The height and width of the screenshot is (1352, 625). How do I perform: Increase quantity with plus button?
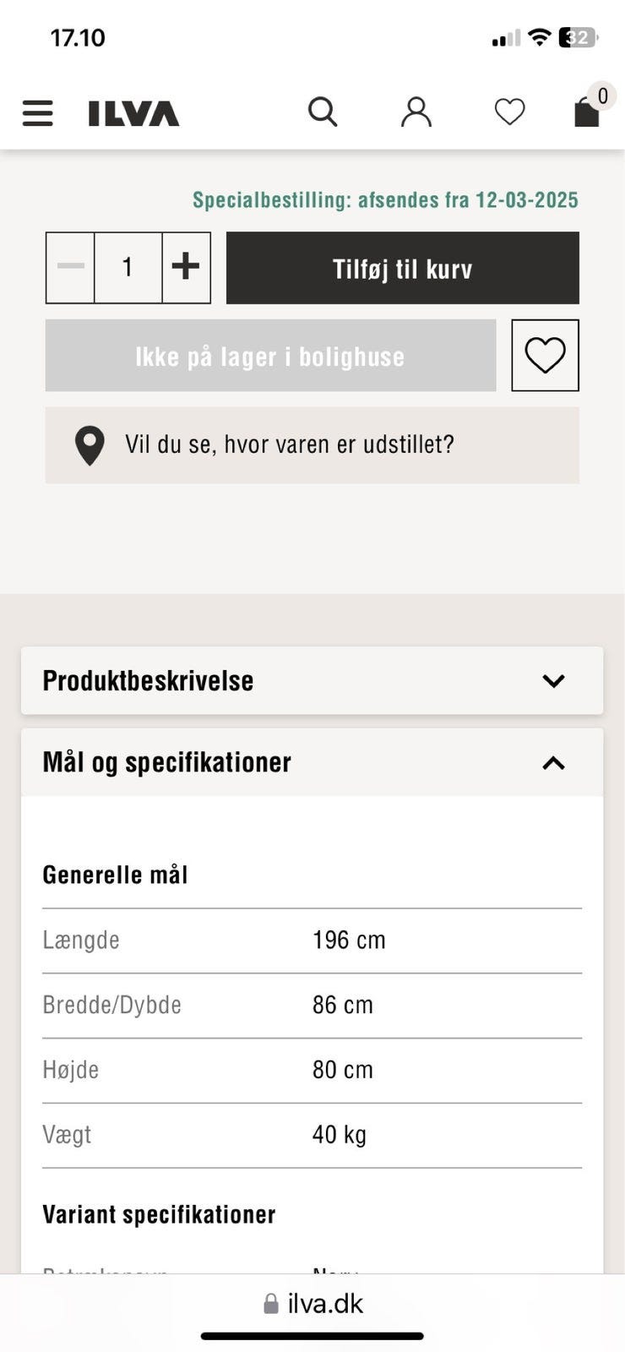[186, 267]
